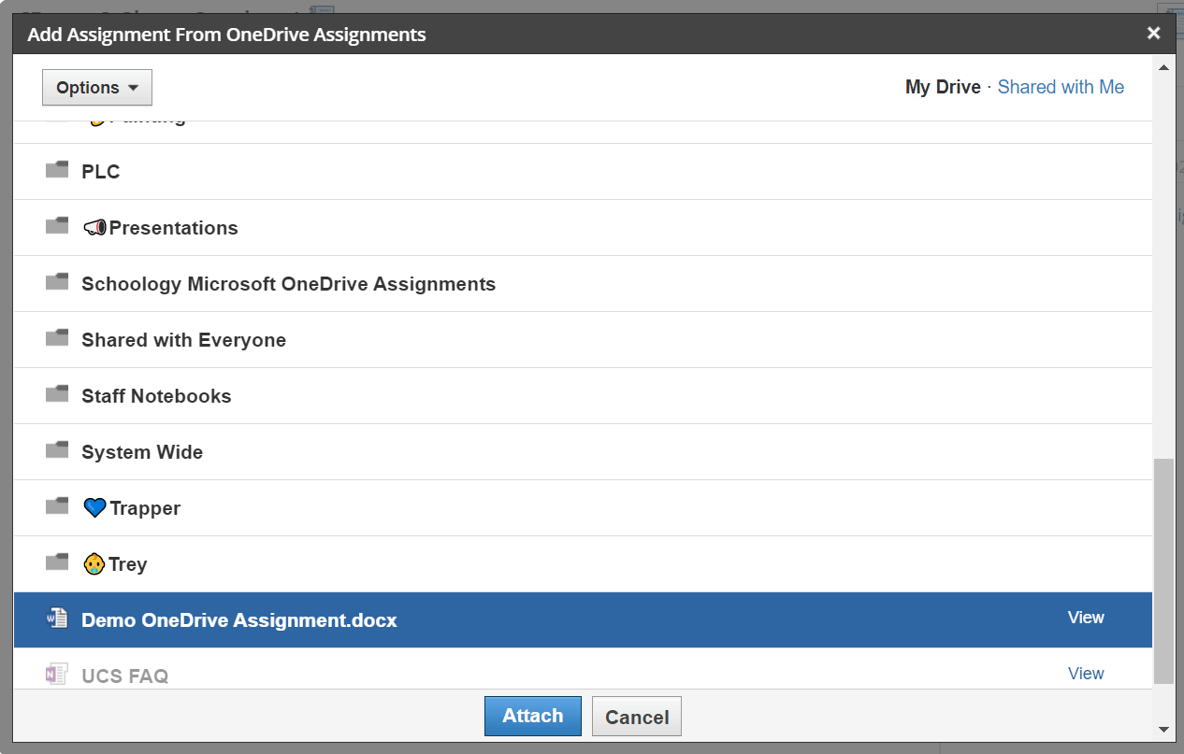Click the Trey folder icon
Image resolution: width=1184 pixels, height=754 pixels.
[57, 562]
